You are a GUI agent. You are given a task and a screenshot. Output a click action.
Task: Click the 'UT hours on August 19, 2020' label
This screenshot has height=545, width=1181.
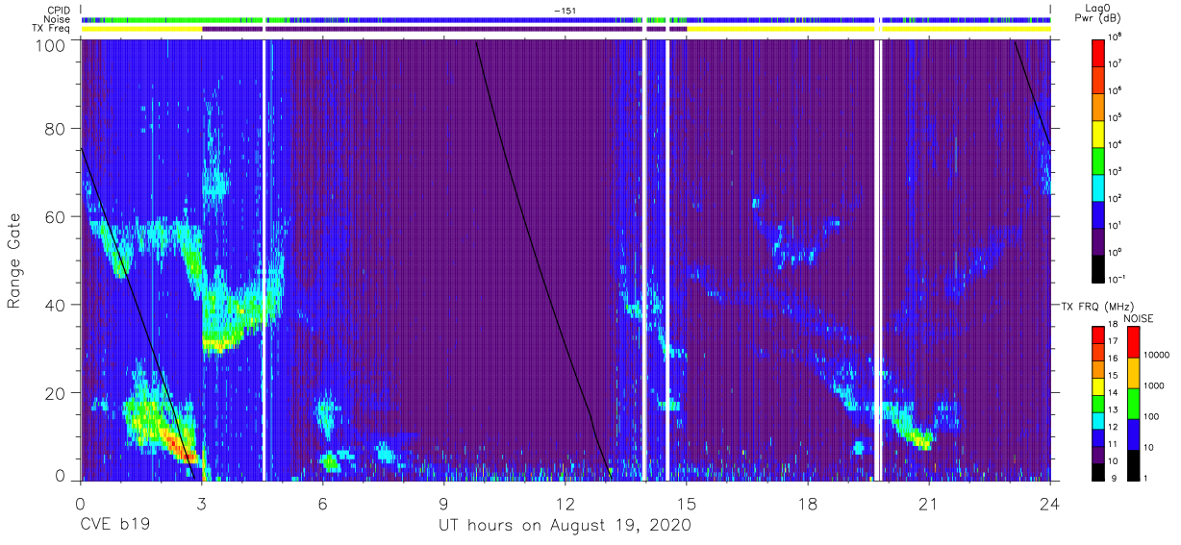pyautogui.click(x=565, y=526)
